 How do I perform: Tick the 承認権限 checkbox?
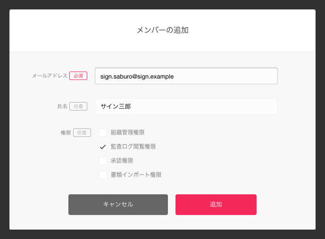[103, 161]
